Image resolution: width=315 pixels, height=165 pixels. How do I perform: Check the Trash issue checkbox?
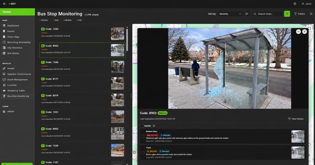click(143, 152)
